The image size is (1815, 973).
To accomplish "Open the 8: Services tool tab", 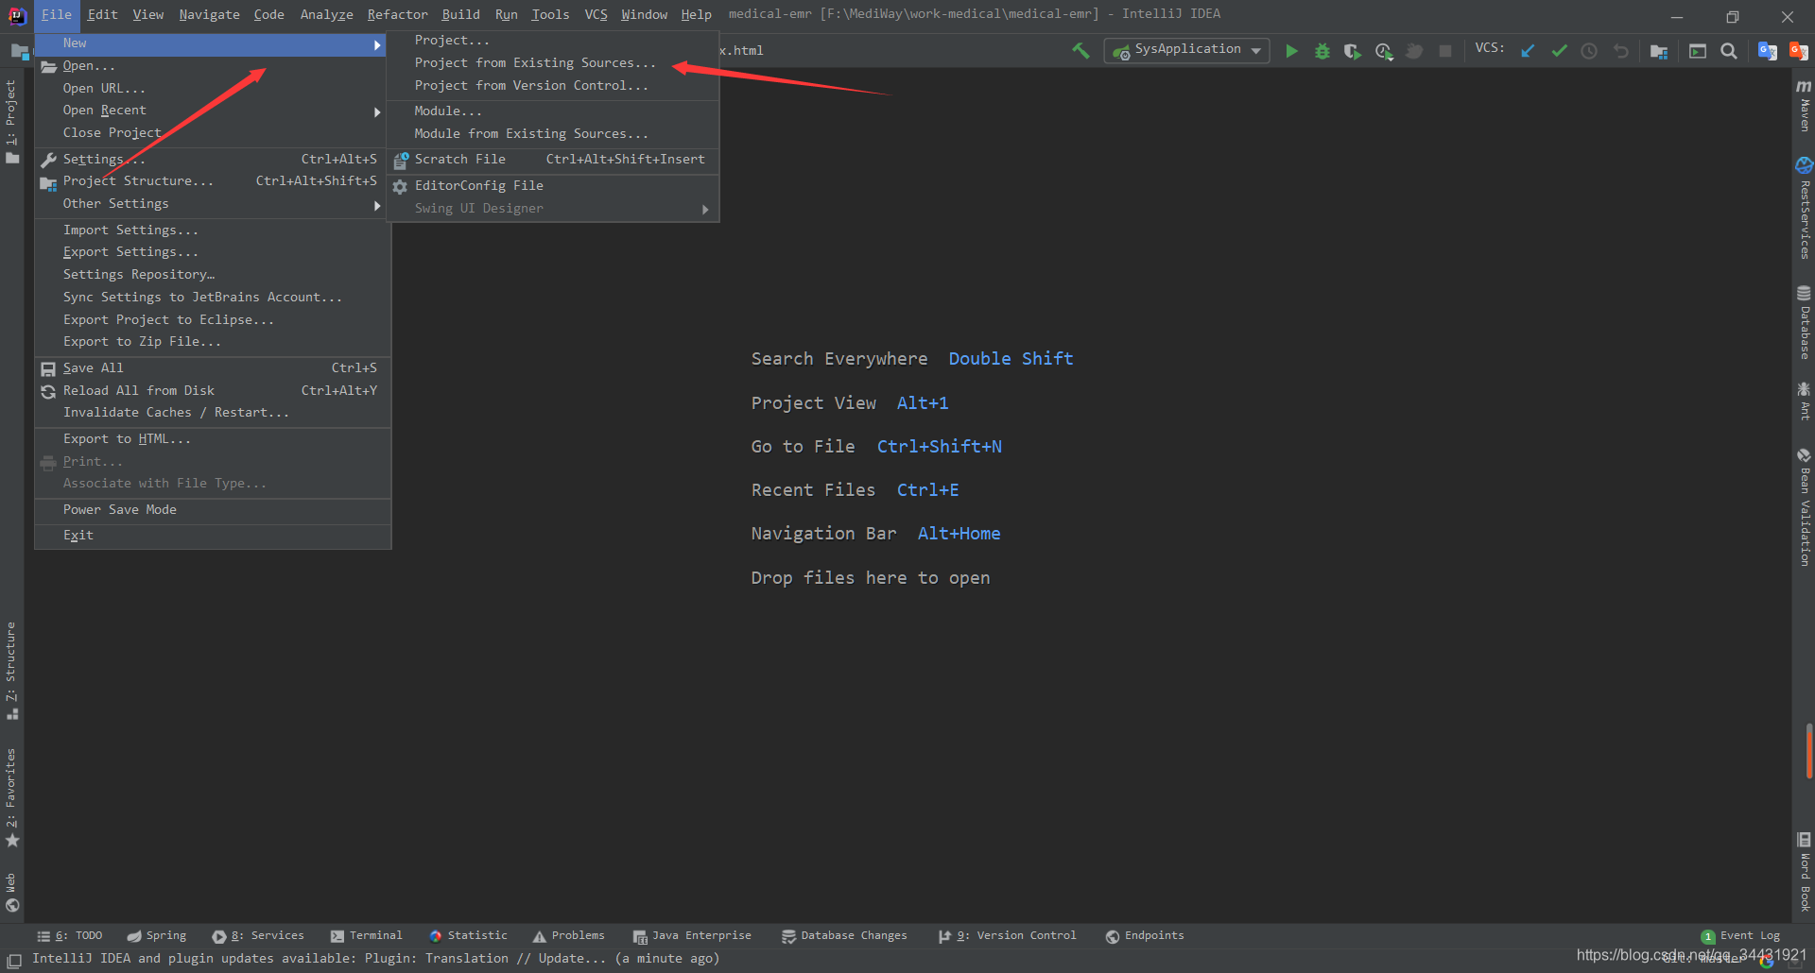I will (258, 936).
